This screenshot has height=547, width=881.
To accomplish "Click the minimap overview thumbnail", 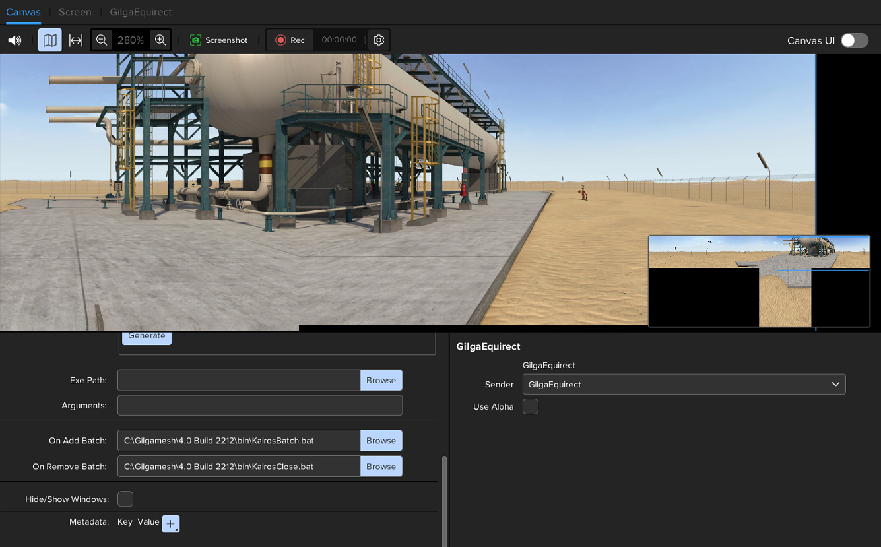I will 759,281.
